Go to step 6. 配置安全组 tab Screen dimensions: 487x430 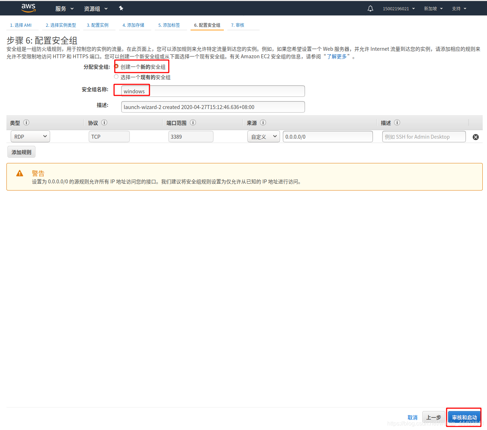coord(207,25)
